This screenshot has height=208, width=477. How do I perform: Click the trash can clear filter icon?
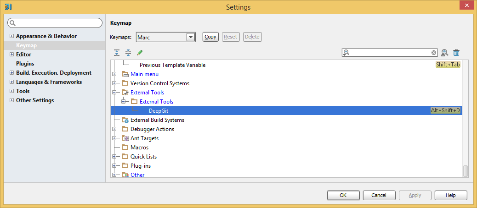(456, 53)
